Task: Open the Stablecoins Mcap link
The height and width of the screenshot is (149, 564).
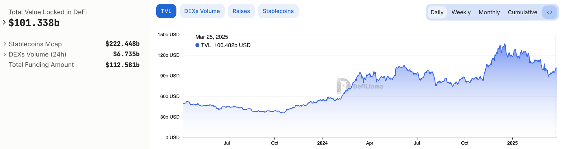Action: point(35,44)
